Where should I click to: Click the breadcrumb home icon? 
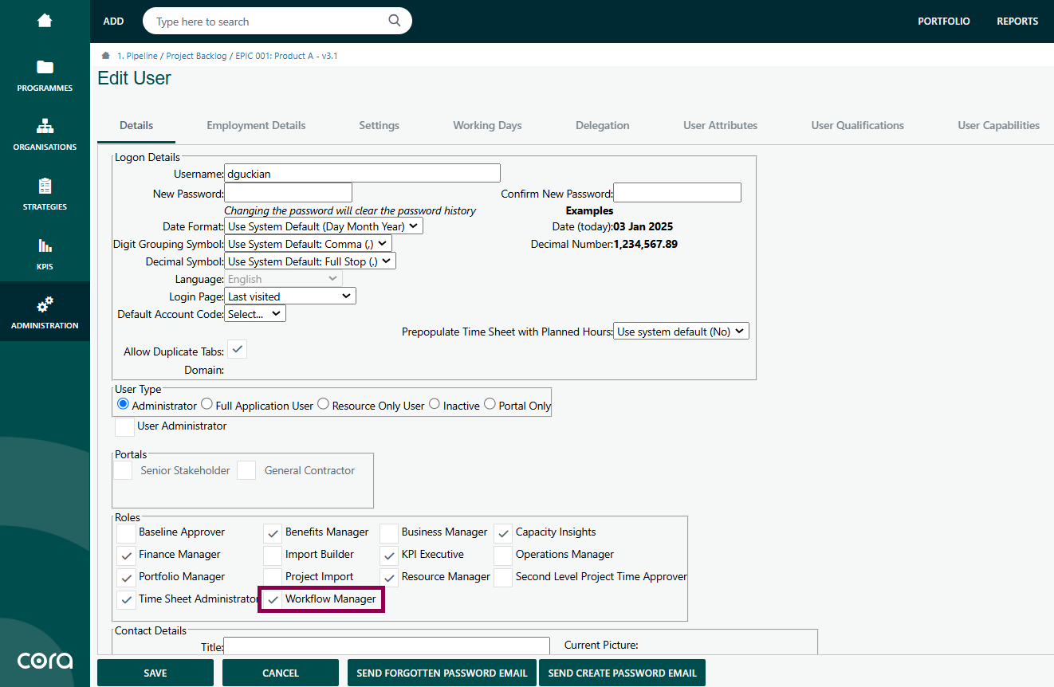pyautogui.click(x=105, y=56)
